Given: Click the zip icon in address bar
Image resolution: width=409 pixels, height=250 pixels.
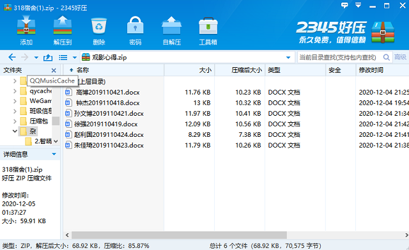Looking at the screenshot, I should (x=86, y=57).
